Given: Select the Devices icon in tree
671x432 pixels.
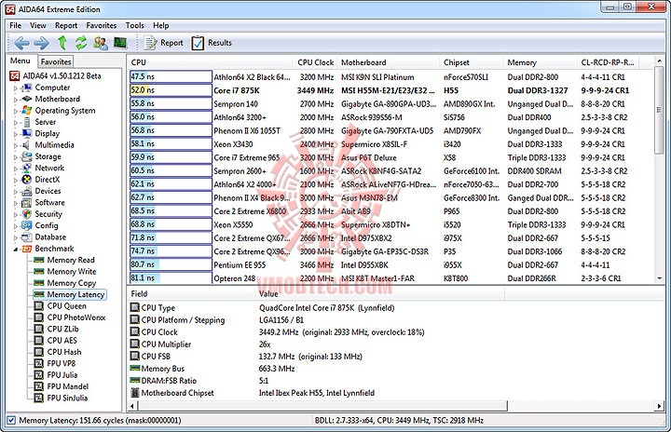Looking at the screenshot, I should coord(26,191).
